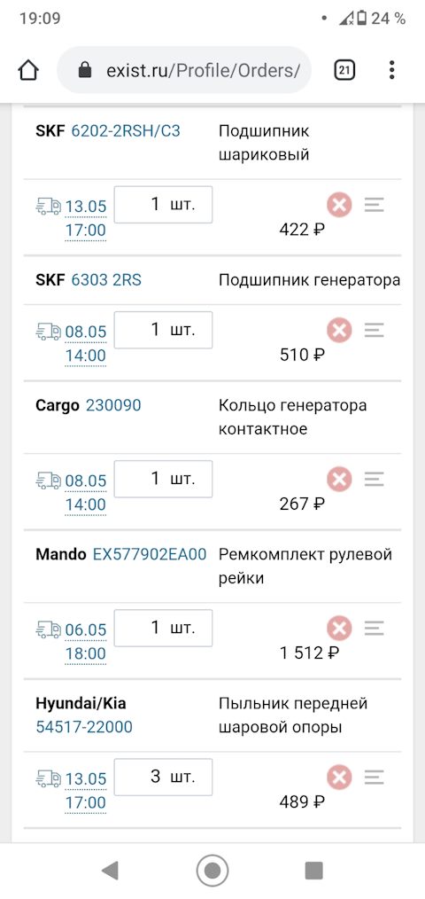Open the browser tab switcher showing 21
425x899 pixels.
pos(344,71)
